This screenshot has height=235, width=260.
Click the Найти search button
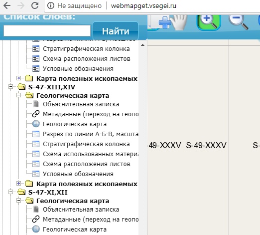point(116,31)
